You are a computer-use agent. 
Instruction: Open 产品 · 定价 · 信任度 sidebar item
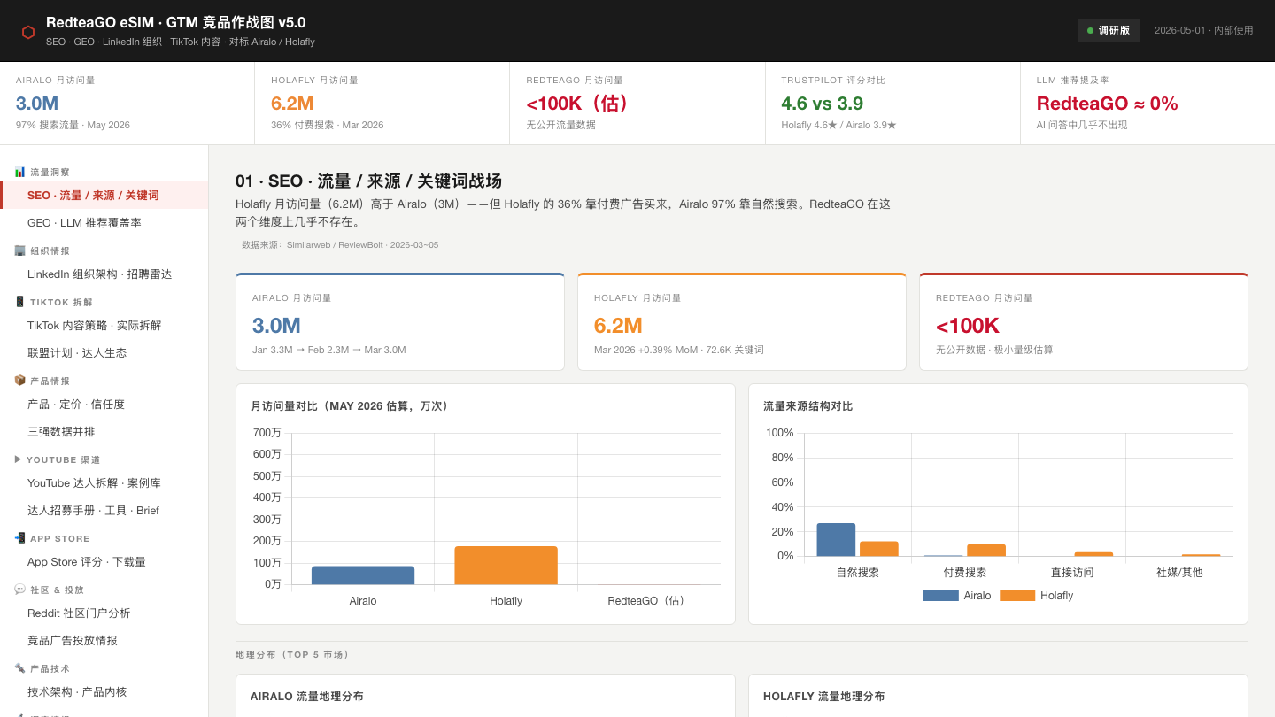[x=104, y=405]
